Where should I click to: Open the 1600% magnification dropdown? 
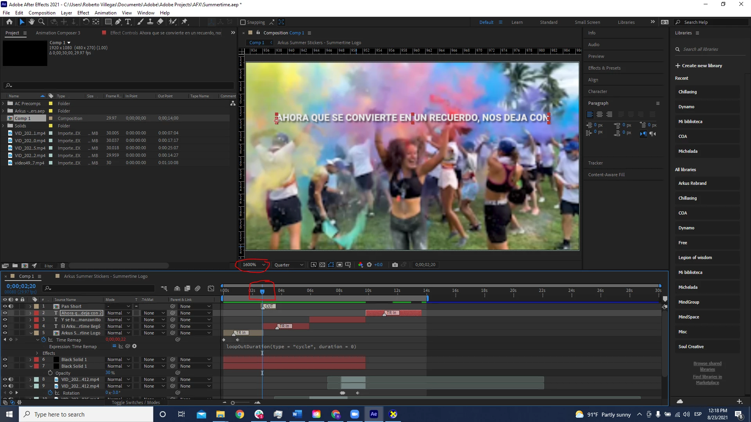[253, 265]
